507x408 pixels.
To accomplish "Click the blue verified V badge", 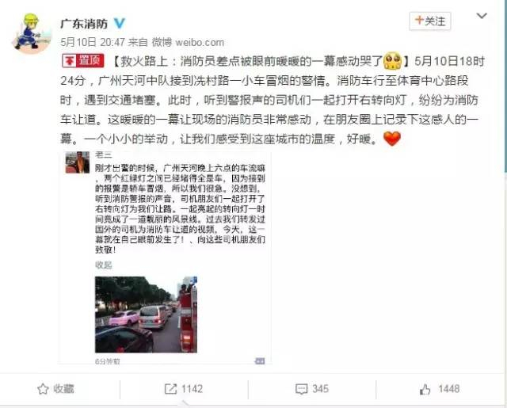I will [120, 23].
